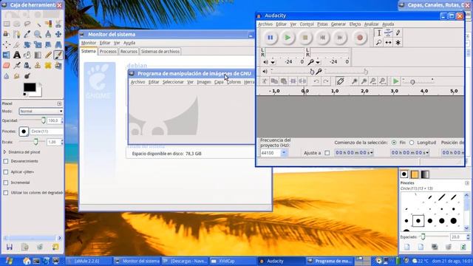
Task: Select Audacity's Time Shift arrows tool
Action: click(x=388, y=43)
